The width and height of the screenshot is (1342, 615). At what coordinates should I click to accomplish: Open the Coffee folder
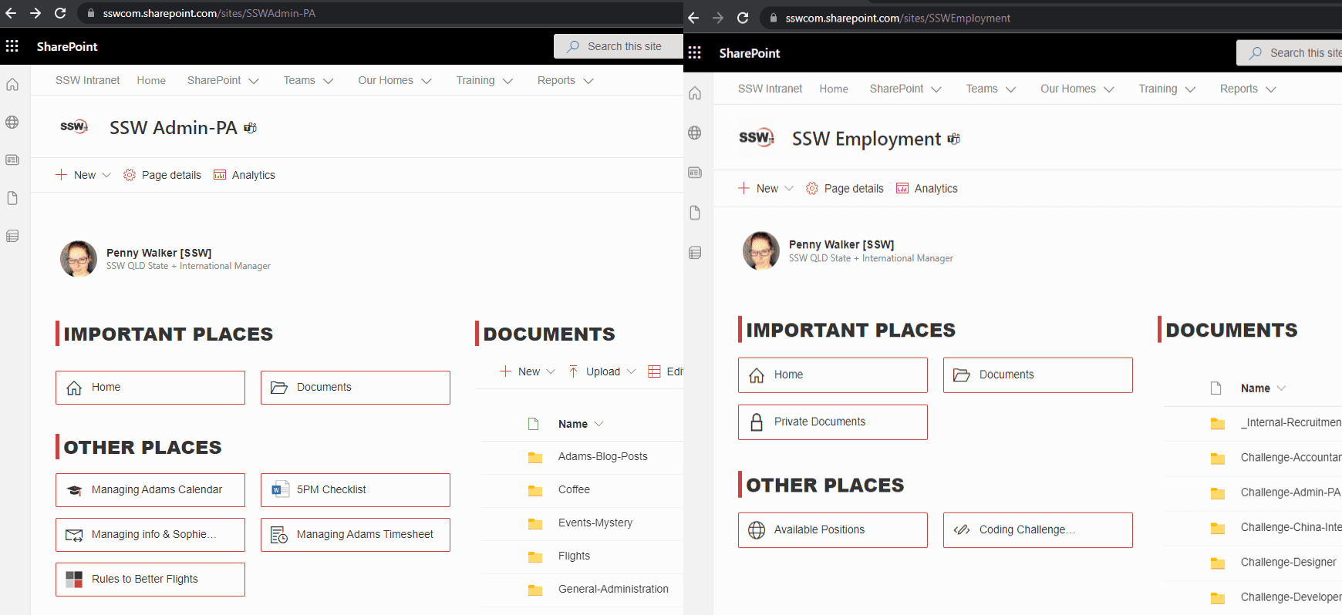point(574,489)
